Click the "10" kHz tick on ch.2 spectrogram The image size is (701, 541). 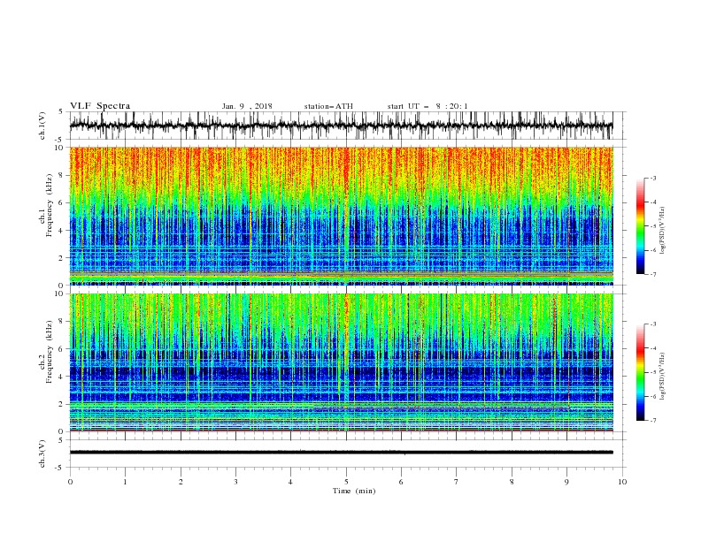click(59, 294)
